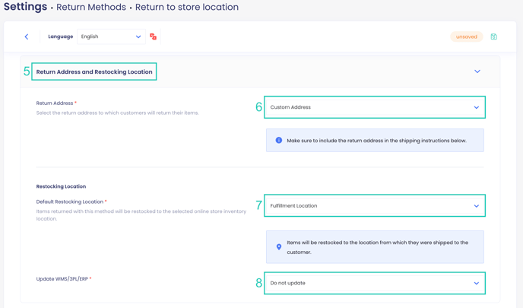Open the Fulfillment Location dropdown

pyautogui.click(x=374, y=206)
